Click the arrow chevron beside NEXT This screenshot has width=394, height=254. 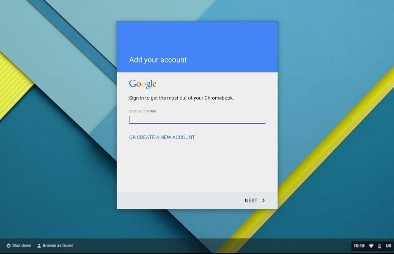pyautogui.click(x=263, y=200)
